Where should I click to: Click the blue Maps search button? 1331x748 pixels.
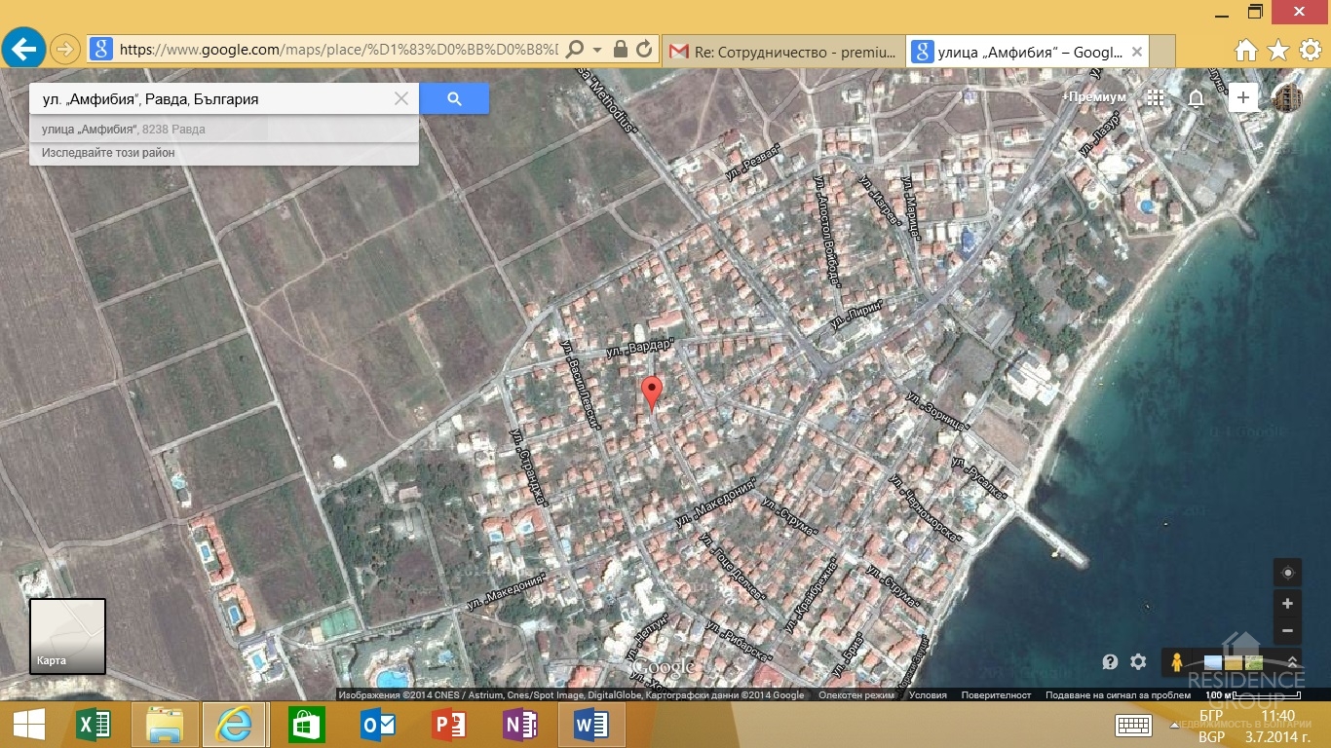454,98
